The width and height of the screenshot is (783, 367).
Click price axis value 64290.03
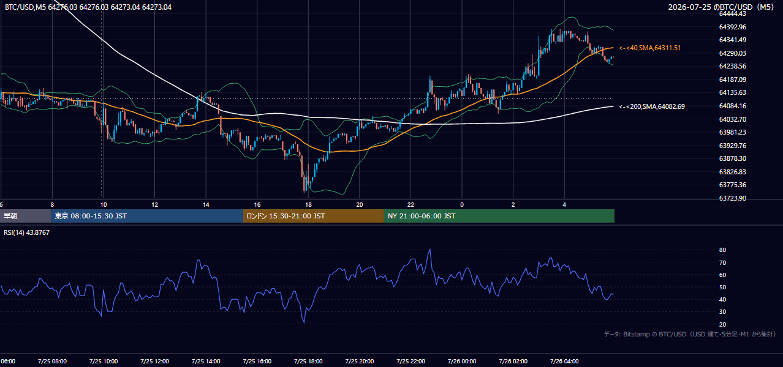click(732, 53)
